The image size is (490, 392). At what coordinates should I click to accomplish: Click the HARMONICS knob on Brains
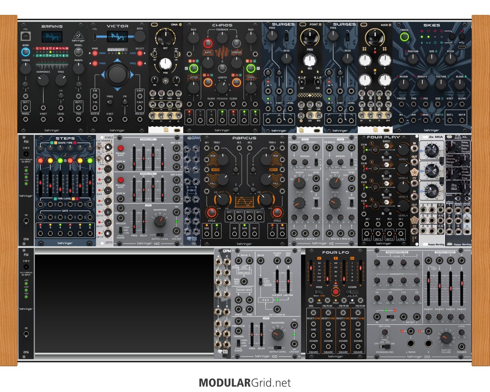[x=43, y=80]
